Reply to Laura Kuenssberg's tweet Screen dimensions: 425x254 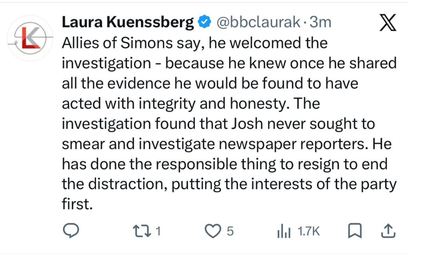point(72,231)
